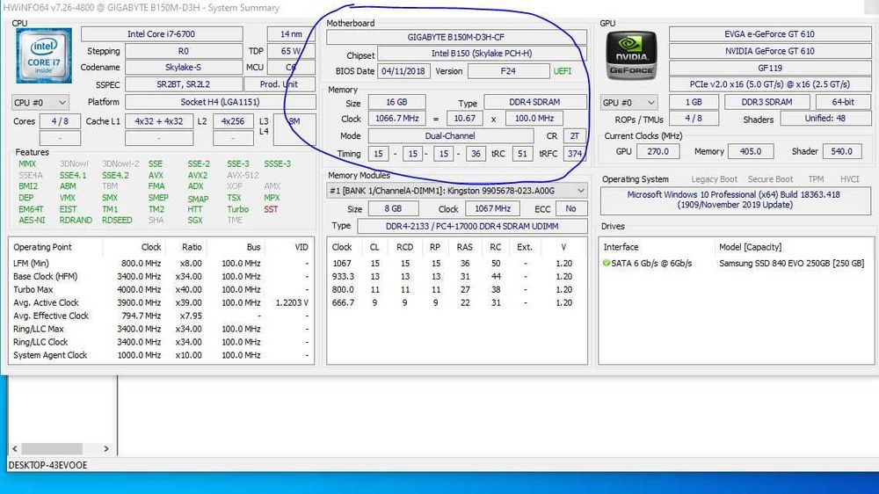Click the L2 cache value 4x256

[x=233, y=121]
